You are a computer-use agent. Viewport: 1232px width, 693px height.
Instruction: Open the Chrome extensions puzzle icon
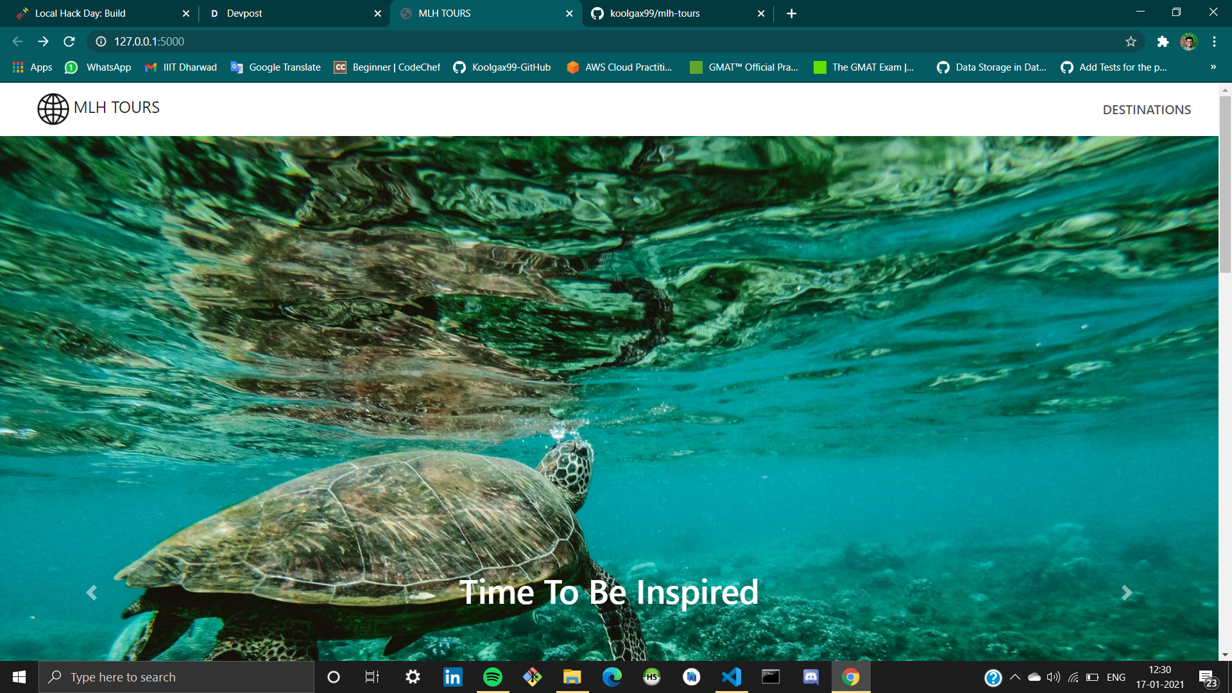click(x=1163, y=42)
